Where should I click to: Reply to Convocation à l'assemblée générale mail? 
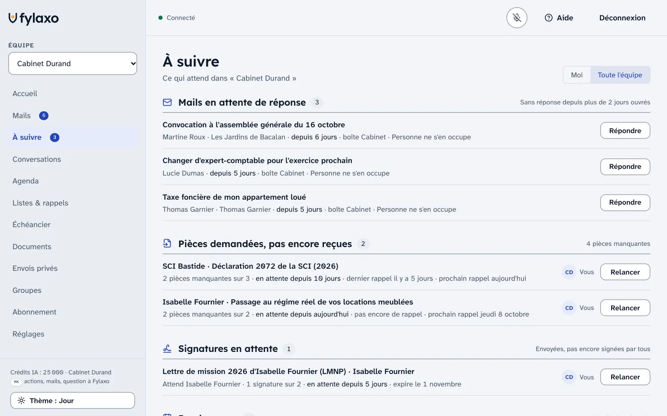(625, 131)
